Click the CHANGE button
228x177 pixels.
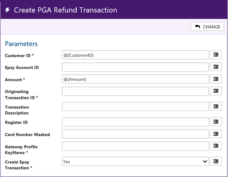207,26
